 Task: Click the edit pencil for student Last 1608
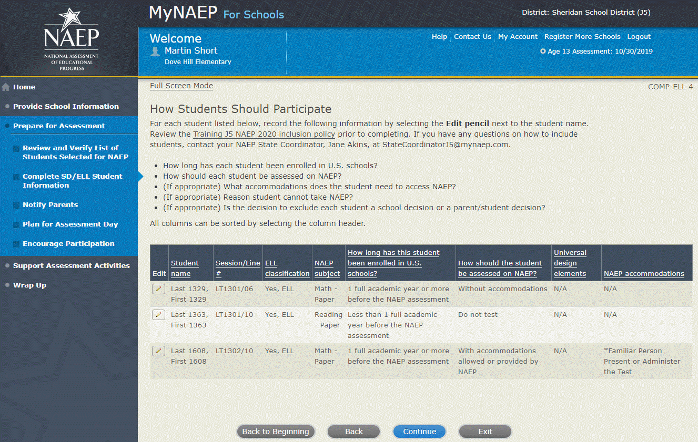pyautogui.click(x=158, y=351)
